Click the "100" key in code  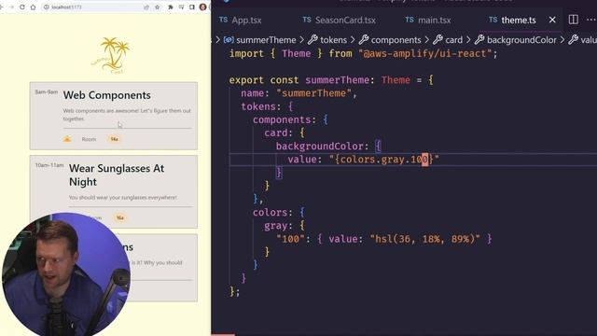pos(290,239)
